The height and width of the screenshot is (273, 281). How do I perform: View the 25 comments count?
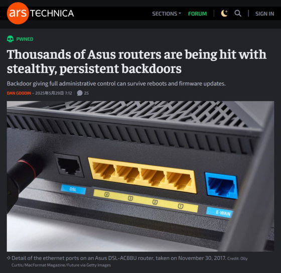(x=86, y=93)
